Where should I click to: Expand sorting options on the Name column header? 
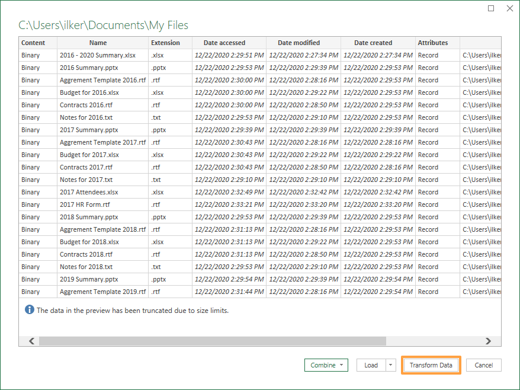98,43
